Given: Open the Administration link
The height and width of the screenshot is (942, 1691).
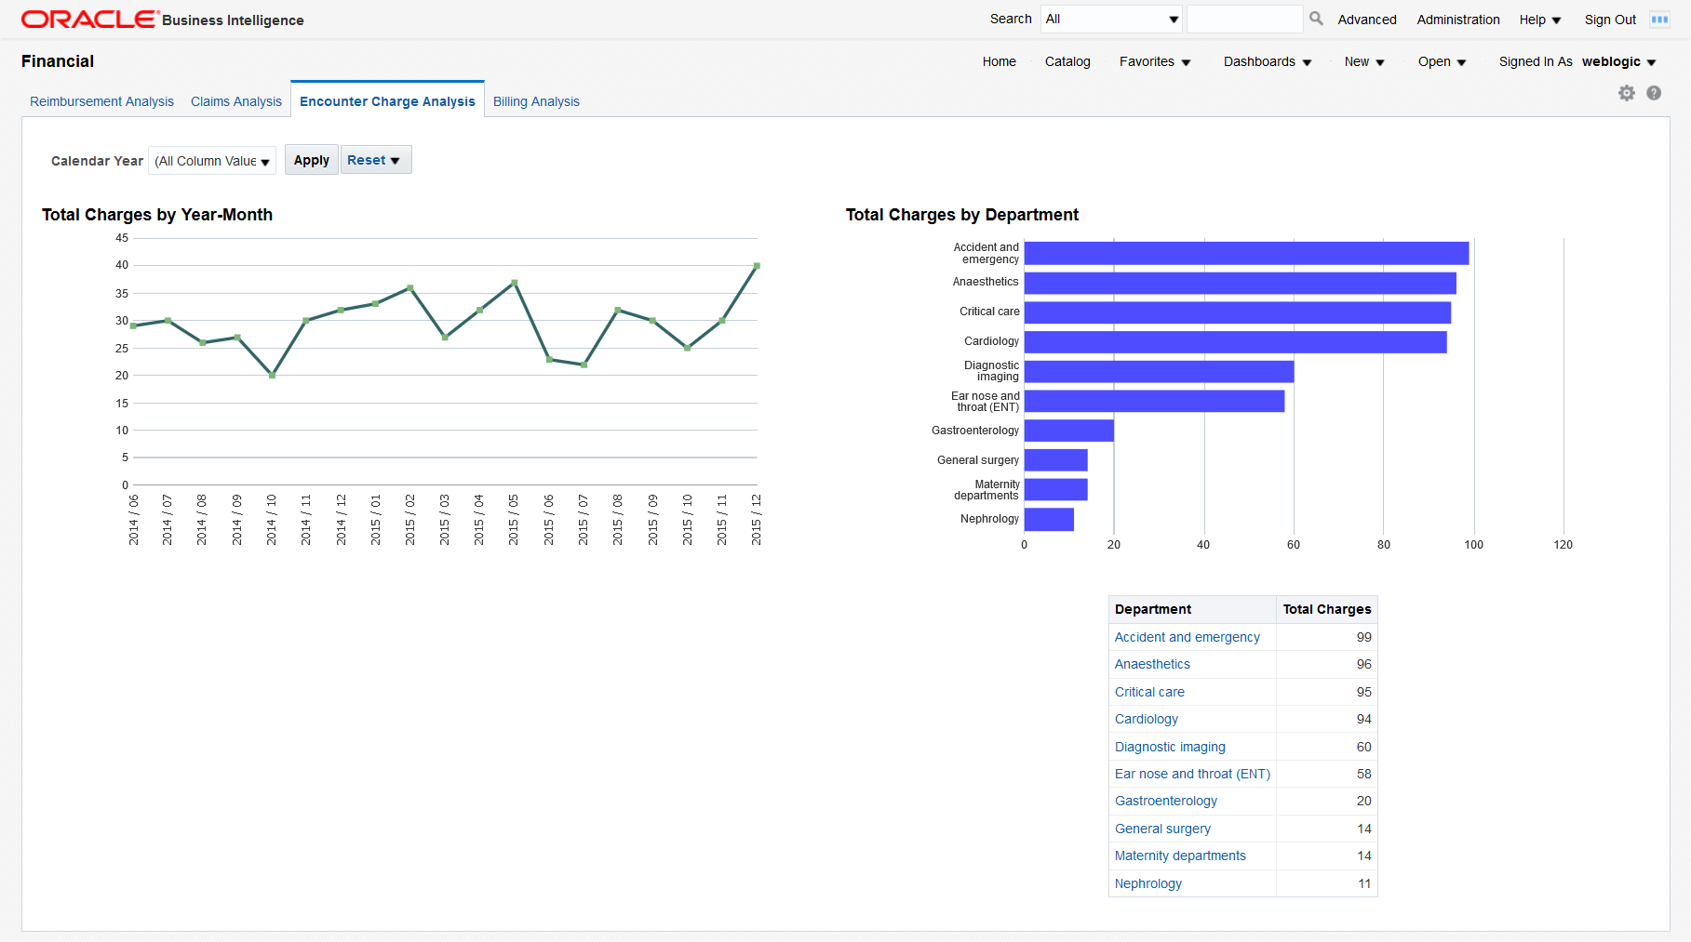Looking at the screenshot, I should [x=1458, y=20].
